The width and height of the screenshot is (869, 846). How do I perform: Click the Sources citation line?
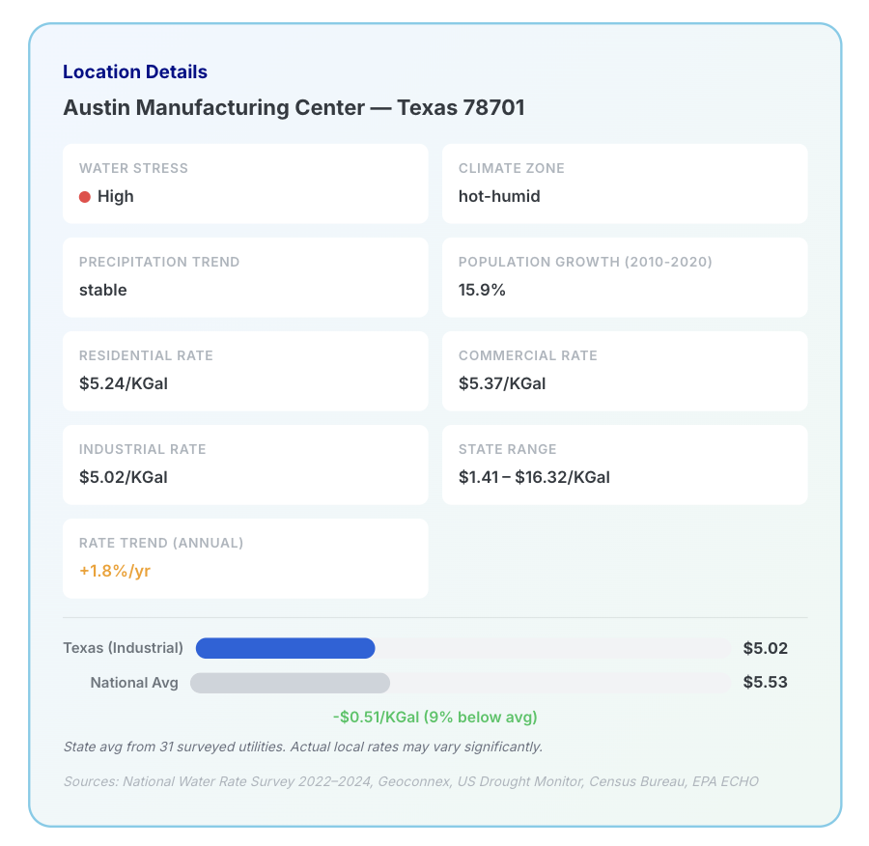(410, 780)
